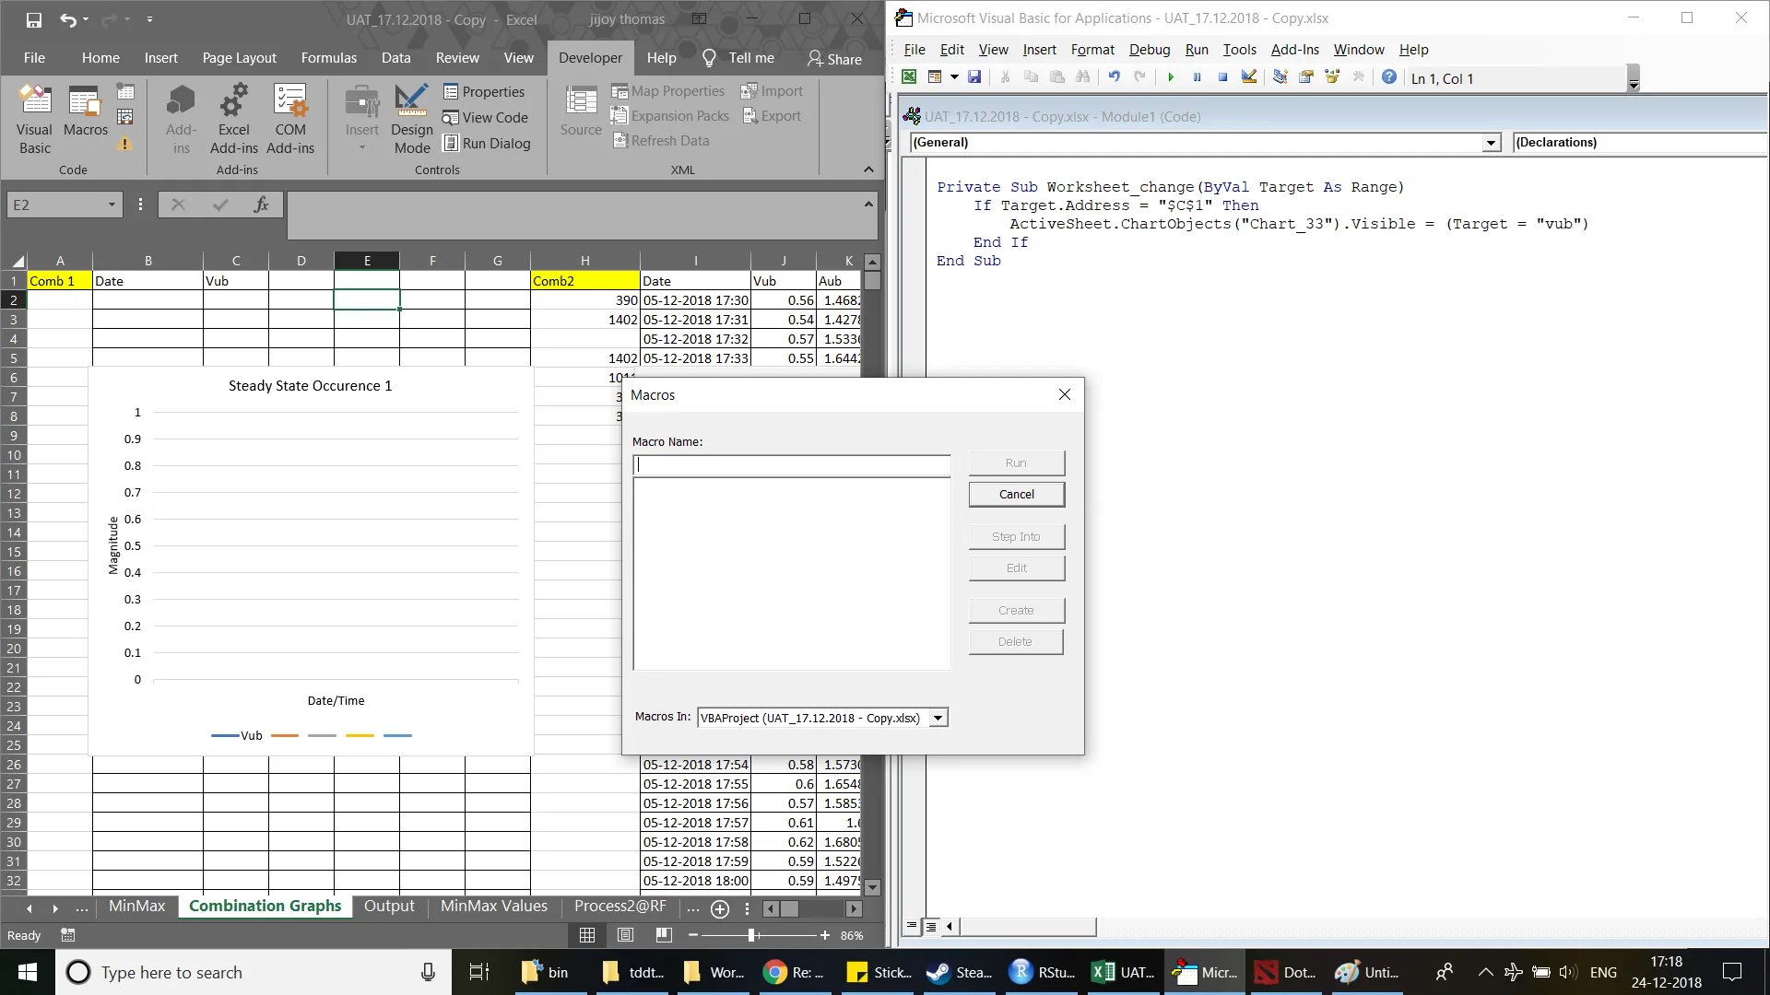Click Cancel in the Macros dialog

click(1016, 495)
